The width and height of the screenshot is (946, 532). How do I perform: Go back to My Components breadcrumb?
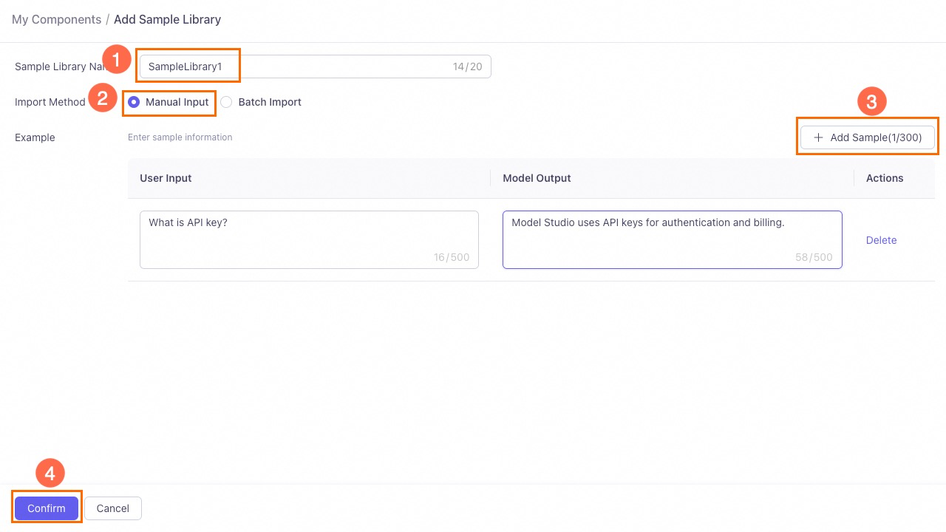(x=56, y=20)
